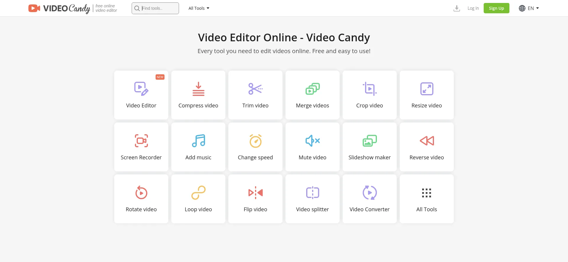Click the 'Mute video' label
568x262 pixels.
click(x=312, y=158)
